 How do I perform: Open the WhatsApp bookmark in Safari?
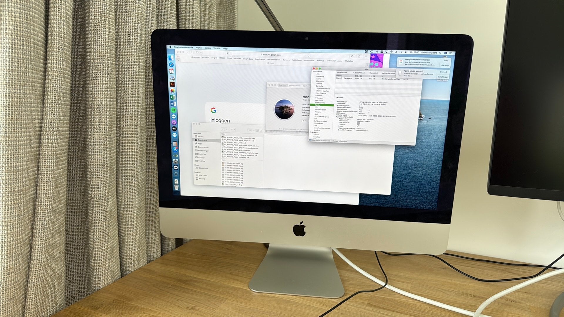[x=349, y=61]
